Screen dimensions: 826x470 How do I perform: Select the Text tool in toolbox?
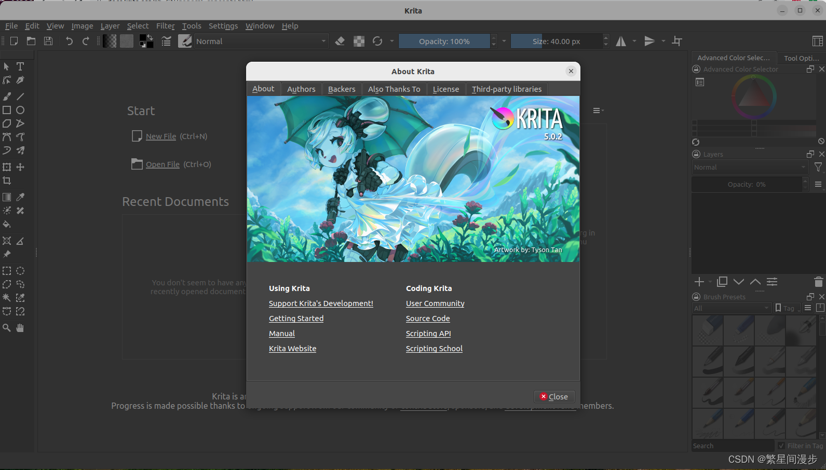[20, 66]
